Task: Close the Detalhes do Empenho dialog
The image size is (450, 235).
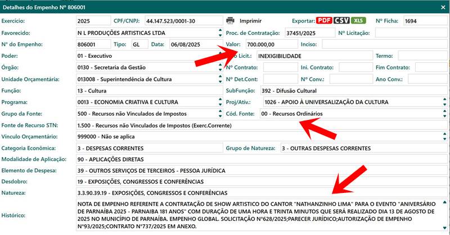Action: click(442, 5)
